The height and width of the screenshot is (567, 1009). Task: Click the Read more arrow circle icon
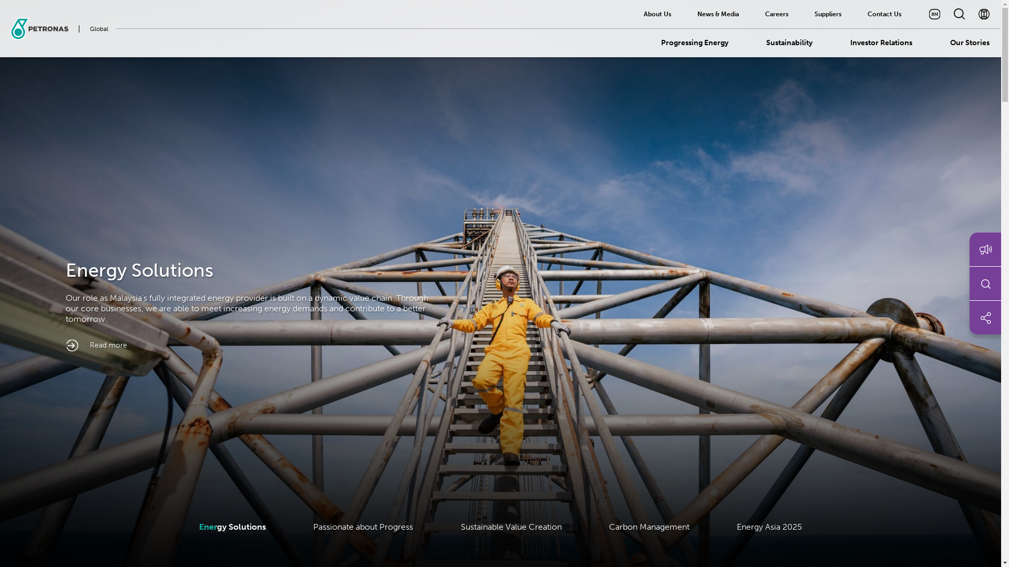72,345
